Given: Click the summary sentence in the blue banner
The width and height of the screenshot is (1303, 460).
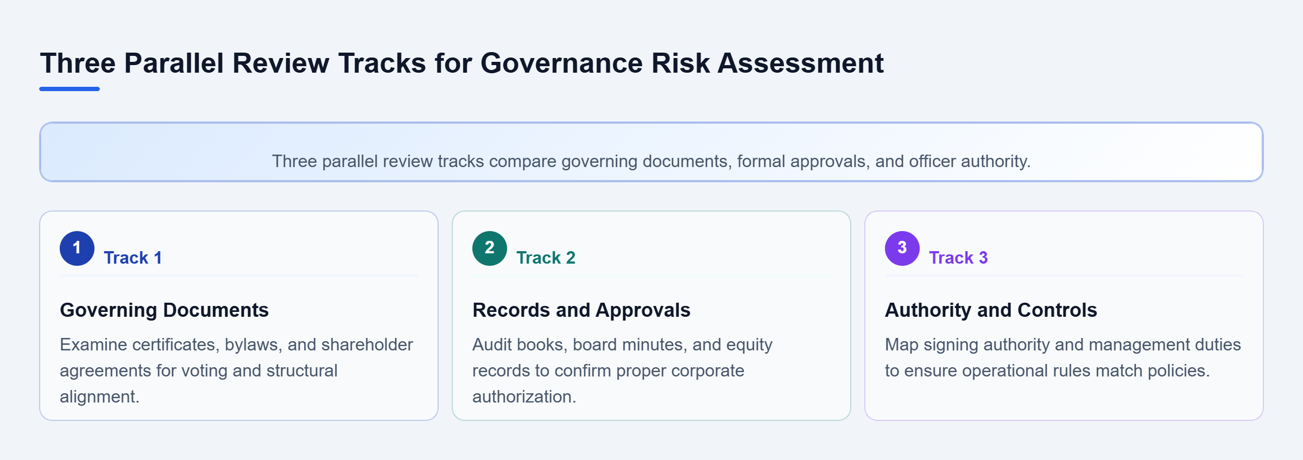Looking at the screenshot, I should [651, 161].
